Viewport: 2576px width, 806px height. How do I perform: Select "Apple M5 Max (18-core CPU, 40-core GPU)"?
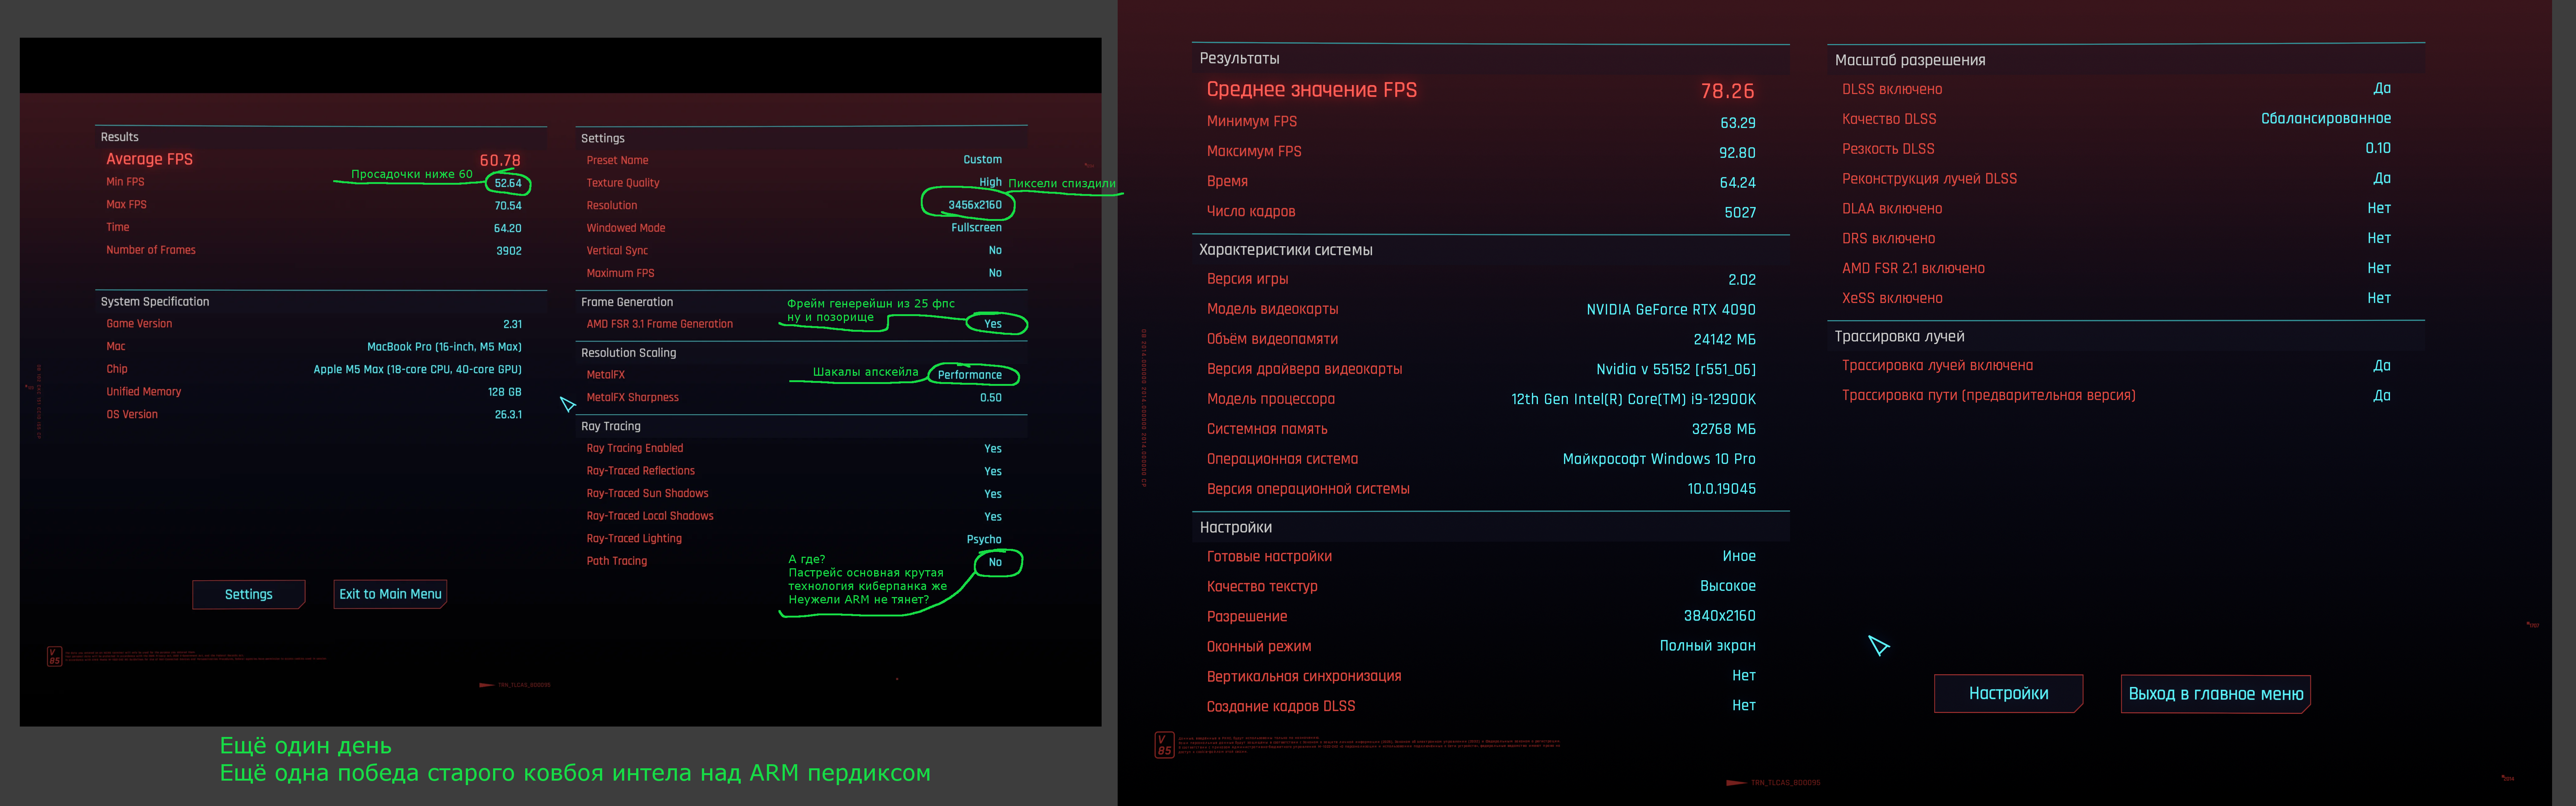coord(417,369)
